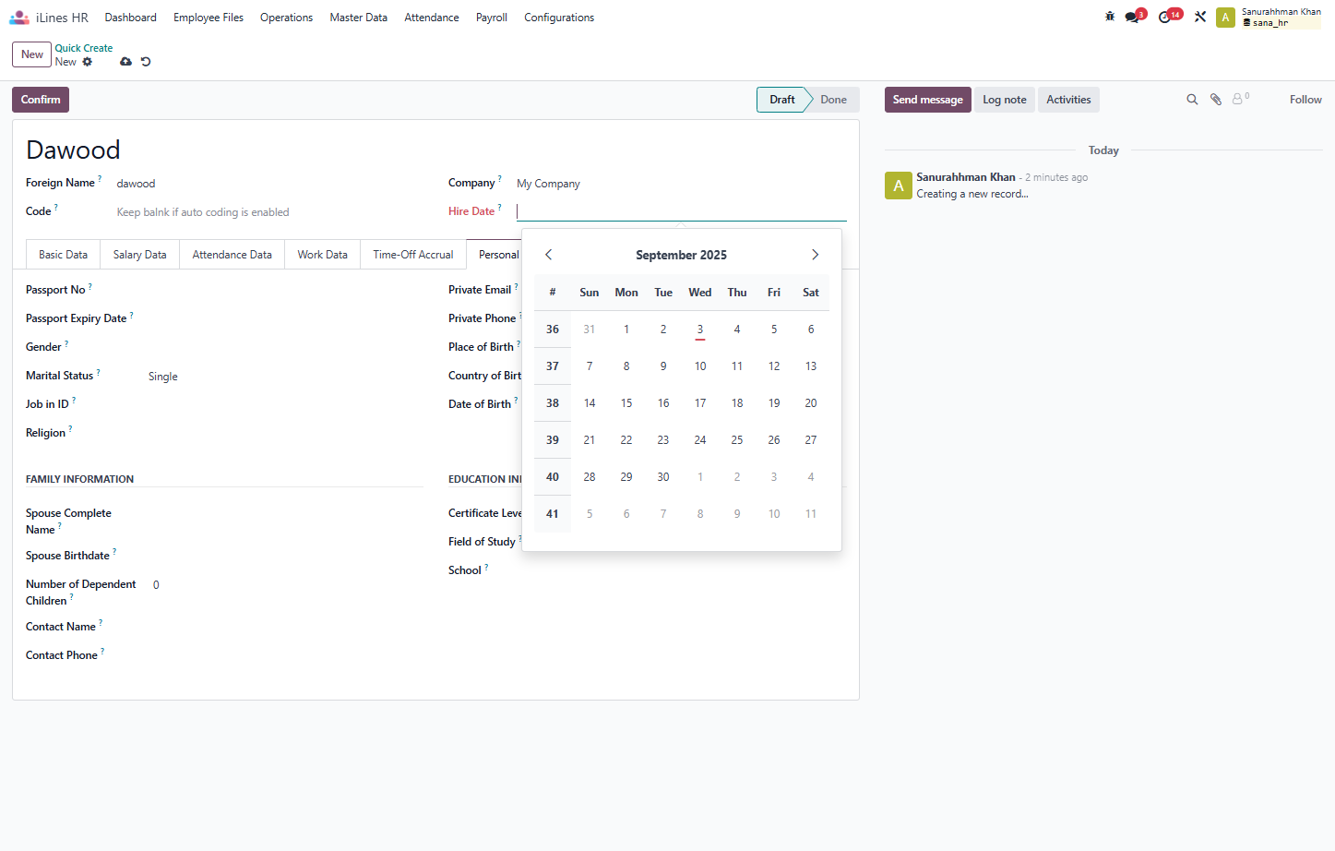Click the Hire Date input field
Screen dimensions: 1335x851
tap(682, 211)
